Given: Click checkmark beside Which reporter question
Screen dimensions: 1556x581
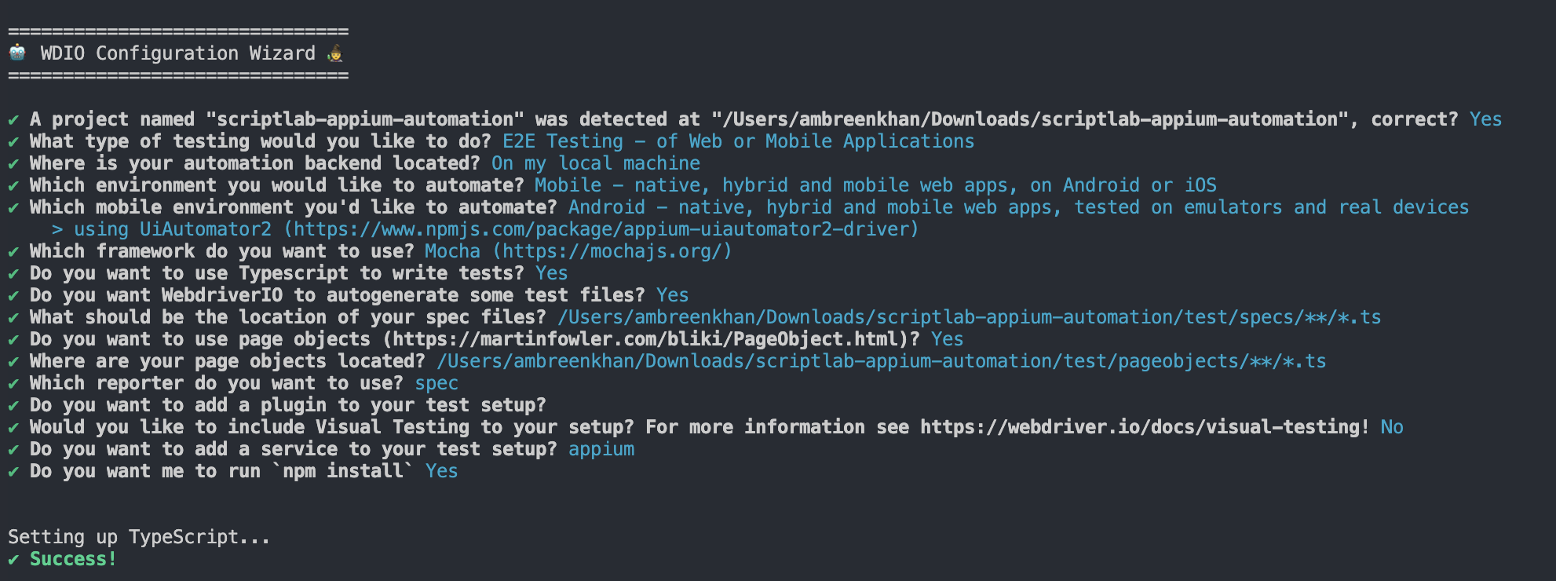Looking at the screenshot, I should click(13, 383).
